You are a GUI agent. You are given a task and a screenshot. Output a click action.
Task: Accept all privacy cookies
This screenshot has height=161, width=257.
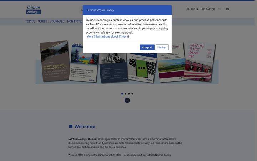(147, 48)
